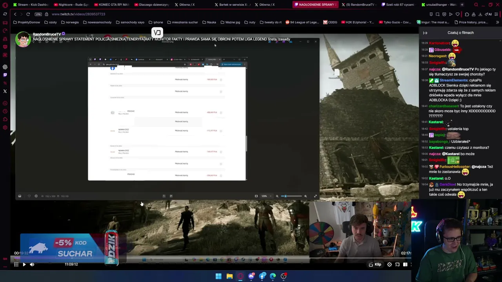Open the browser extensions cube icon

point(467,14)
